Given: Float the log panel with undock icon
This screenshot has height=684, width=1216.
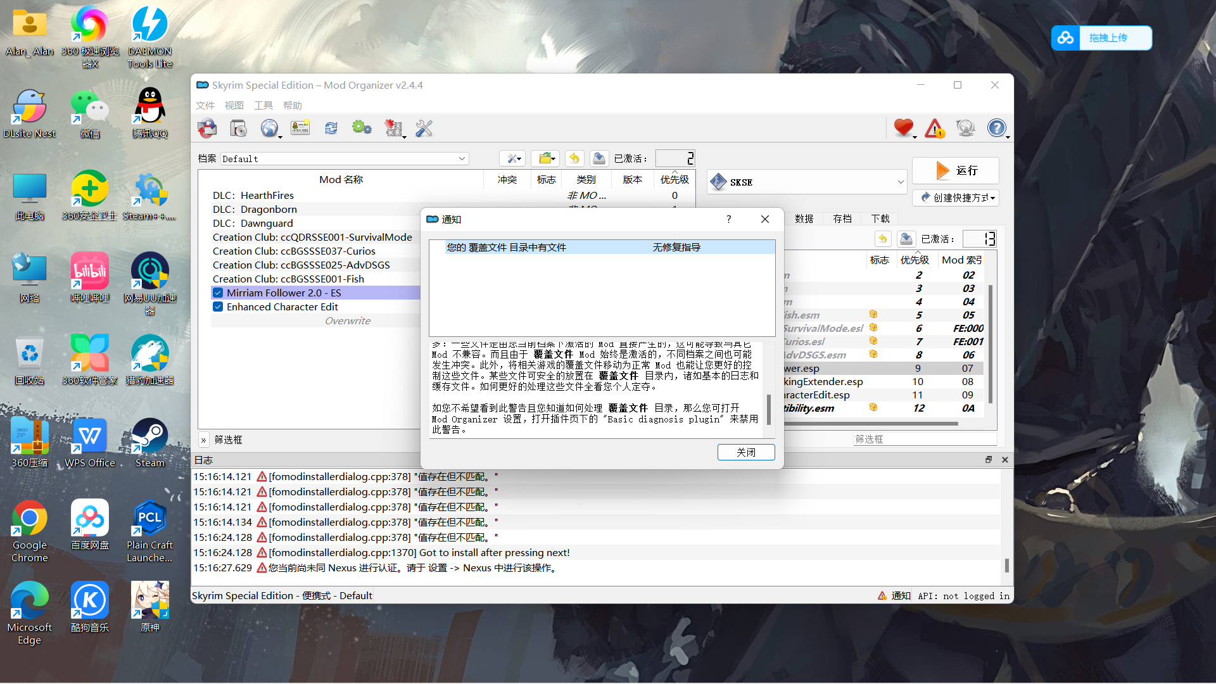Looking at the screenshot, I should [x=989, y=460].
